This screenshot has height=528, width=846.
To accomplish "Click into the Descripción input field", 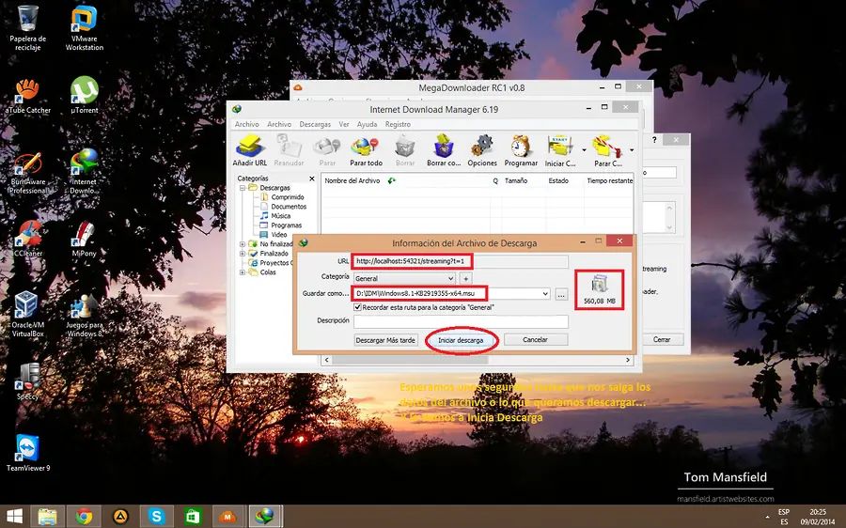I will [461, 321].
